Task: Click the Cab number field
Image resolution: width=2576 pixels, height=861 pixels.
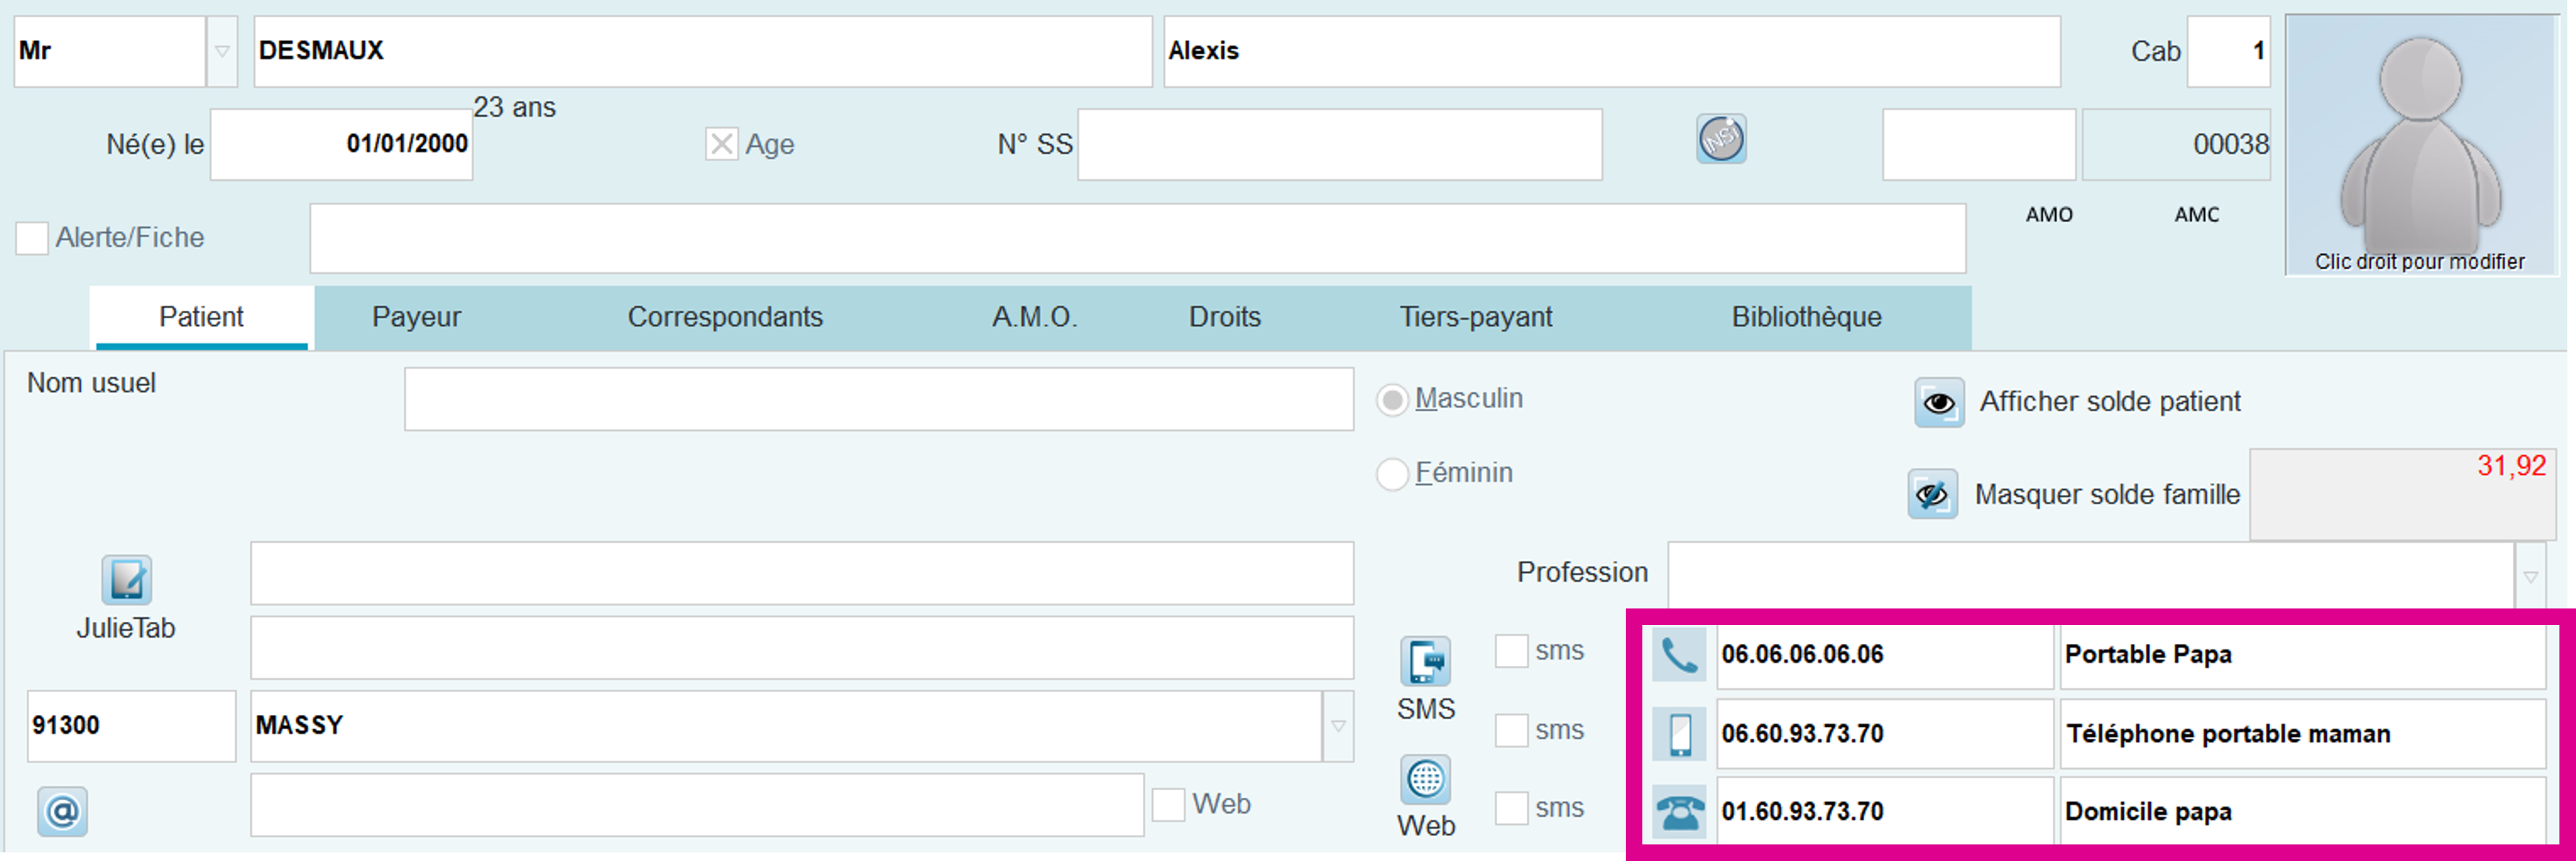Action: [2228, 51]
